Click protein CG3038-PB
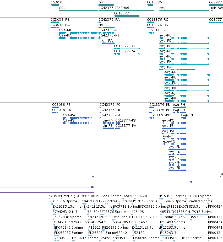Image resolution: width=223 pixels, height=242 pixels. pos(56,107)
